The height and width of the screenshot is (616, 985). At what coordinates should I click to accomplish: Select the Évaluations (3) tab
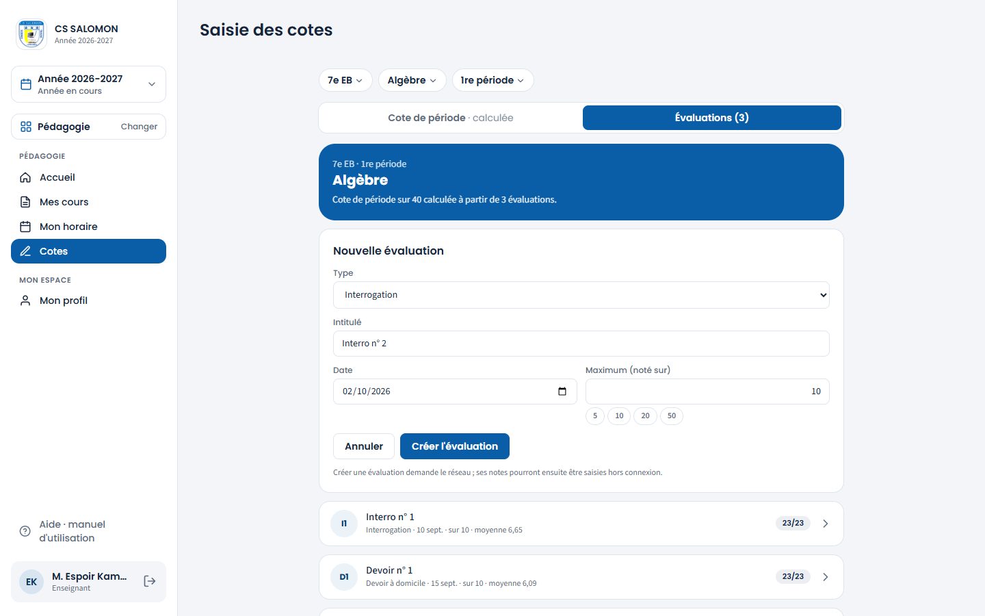[x=712, y=118]
